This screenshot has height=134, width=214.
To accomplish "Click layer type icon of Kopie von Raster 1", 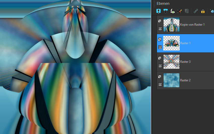I will coord(160,21).
